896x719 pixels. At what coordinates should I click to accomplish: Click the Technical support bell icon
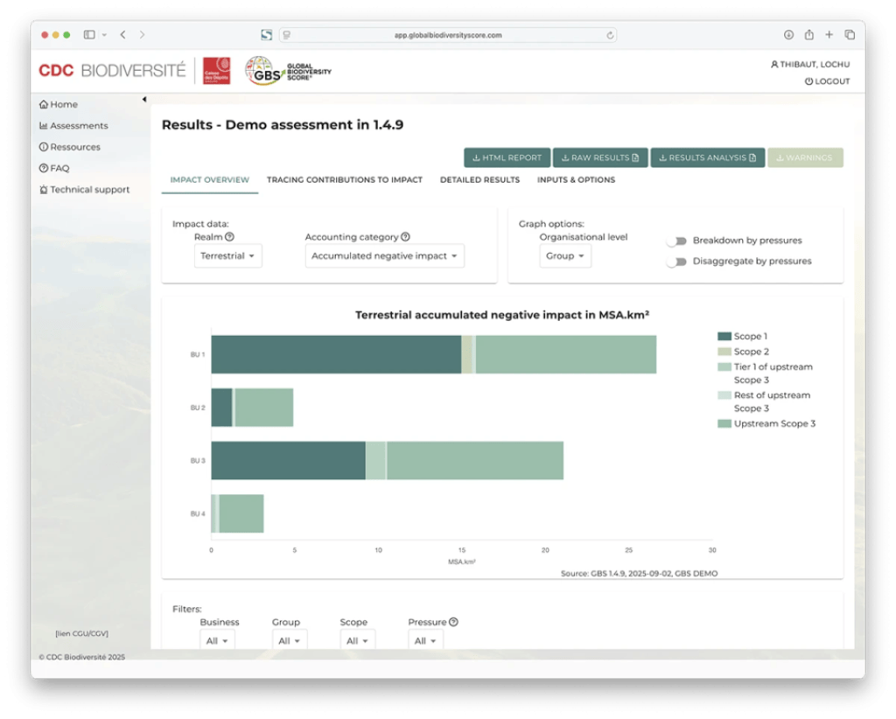pos(43,189)
